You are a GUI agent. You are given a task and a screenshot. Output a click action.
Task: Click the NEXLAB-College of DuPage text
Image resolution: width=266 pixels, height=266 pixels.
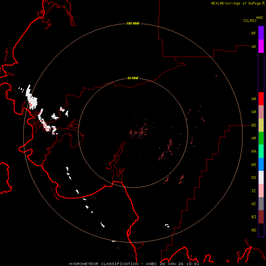click(x=236, y=3)
